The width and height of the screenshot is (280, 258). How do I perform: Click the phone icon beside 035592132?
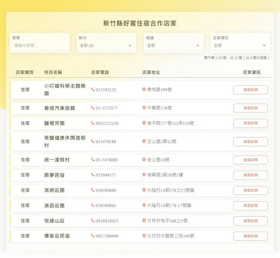93,89
